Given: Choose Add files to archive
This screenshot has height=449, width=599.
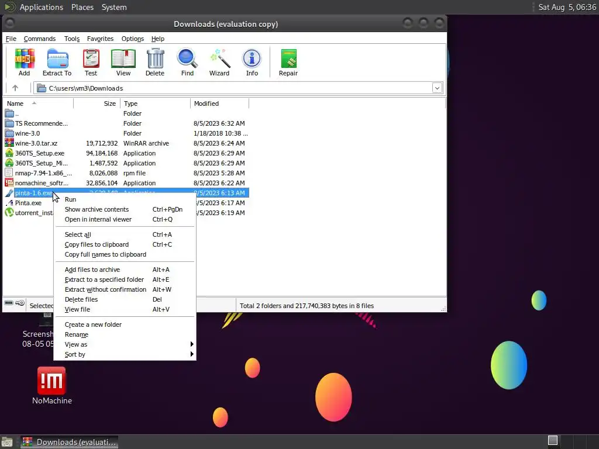Looking at the screenshot, I should pyautogui.click(x=125, y=270).
